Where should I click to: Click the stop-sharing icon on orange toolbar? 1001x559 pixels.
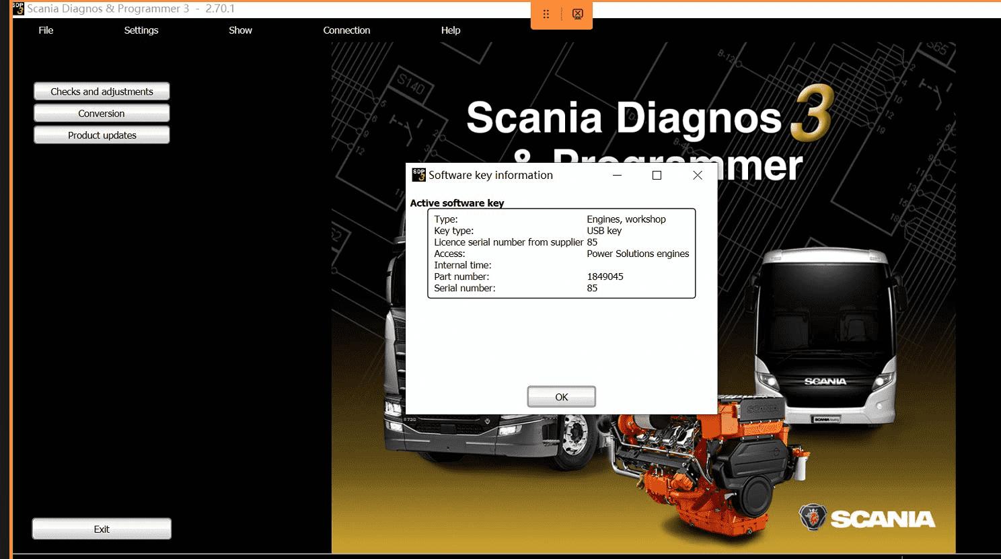tap(578, 14)
